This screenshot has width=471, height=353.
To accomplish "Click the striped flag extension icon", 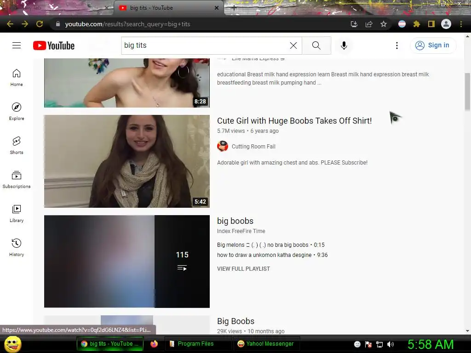I will pos(402,24).
